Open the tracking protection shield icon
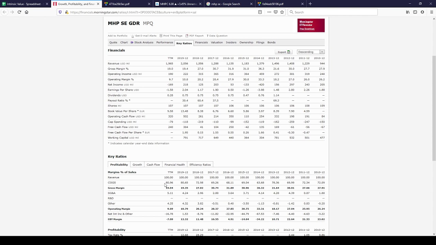 pyautogui.click(x=60, y=12)
